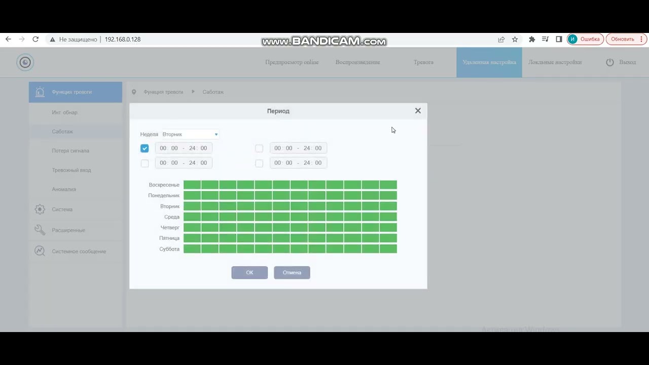Click the alarm bell icon in sidebar
The height and width of the screenshot is (365, 649).
40,92
